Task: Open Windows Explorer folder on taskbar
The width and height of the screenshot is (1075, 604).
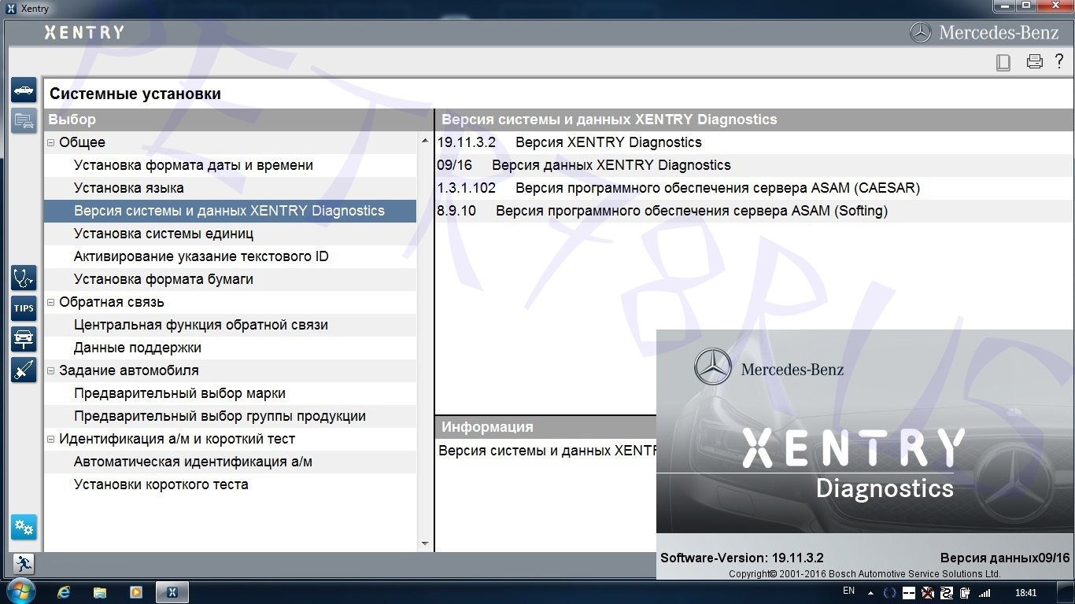Action: (100, 592)
